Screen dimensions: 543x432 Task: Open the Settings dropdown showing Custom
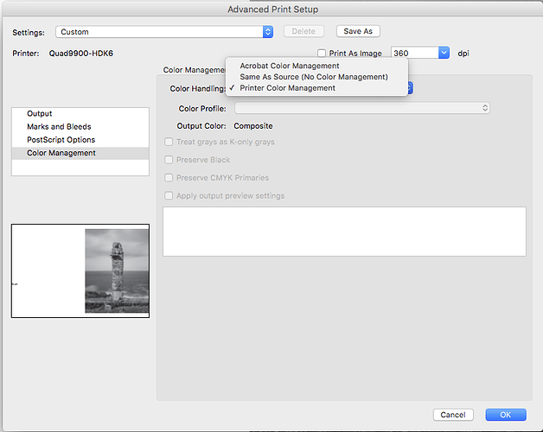(x=164, y=32)
